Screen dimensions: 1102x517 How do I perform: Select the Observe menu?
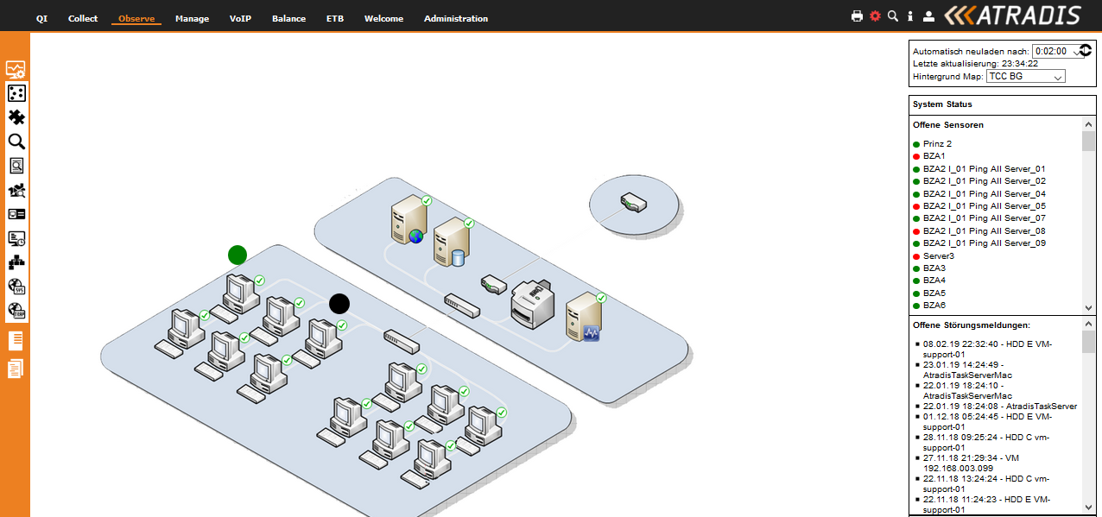click(x=136, y=18)
